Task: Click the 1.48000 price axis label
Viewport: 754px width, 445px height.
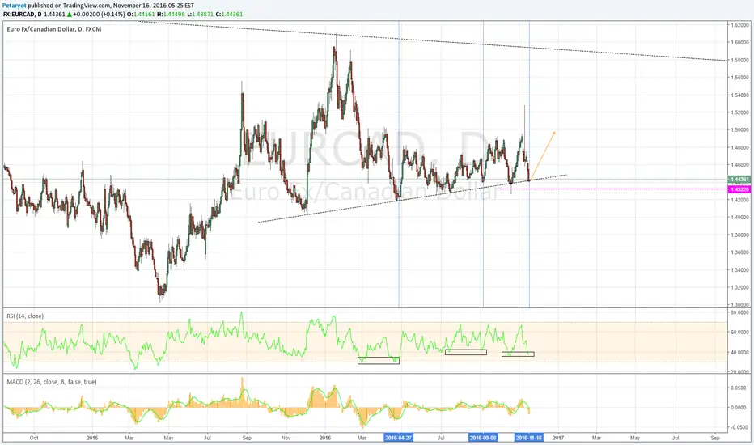Action: (740, 148)
